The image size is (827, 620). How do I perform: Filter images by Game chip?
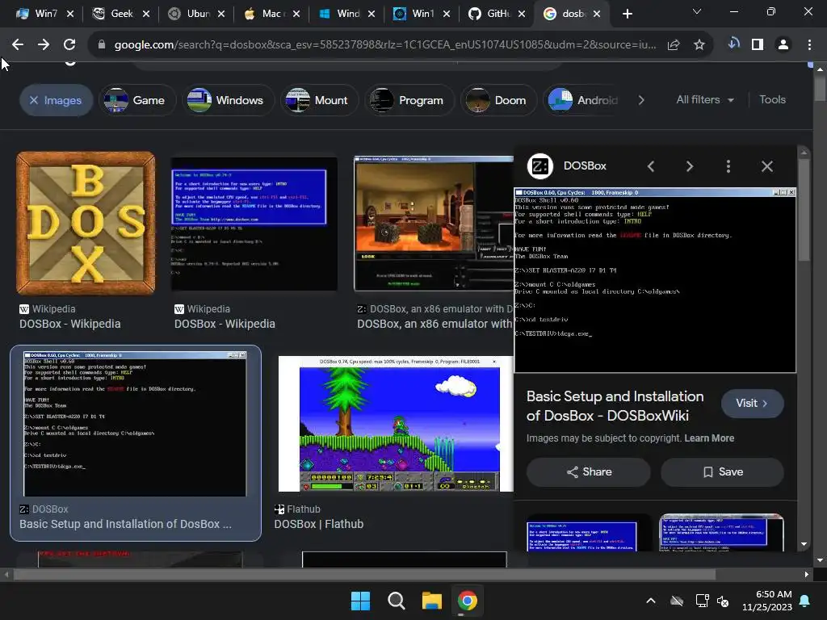[137, 100]
